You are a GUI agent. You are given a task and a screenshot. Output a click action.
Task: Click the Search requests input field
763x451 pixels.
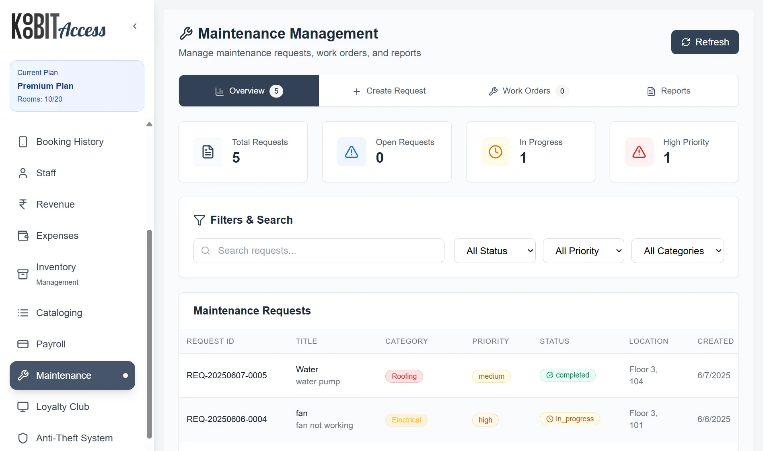pos(319,250)
